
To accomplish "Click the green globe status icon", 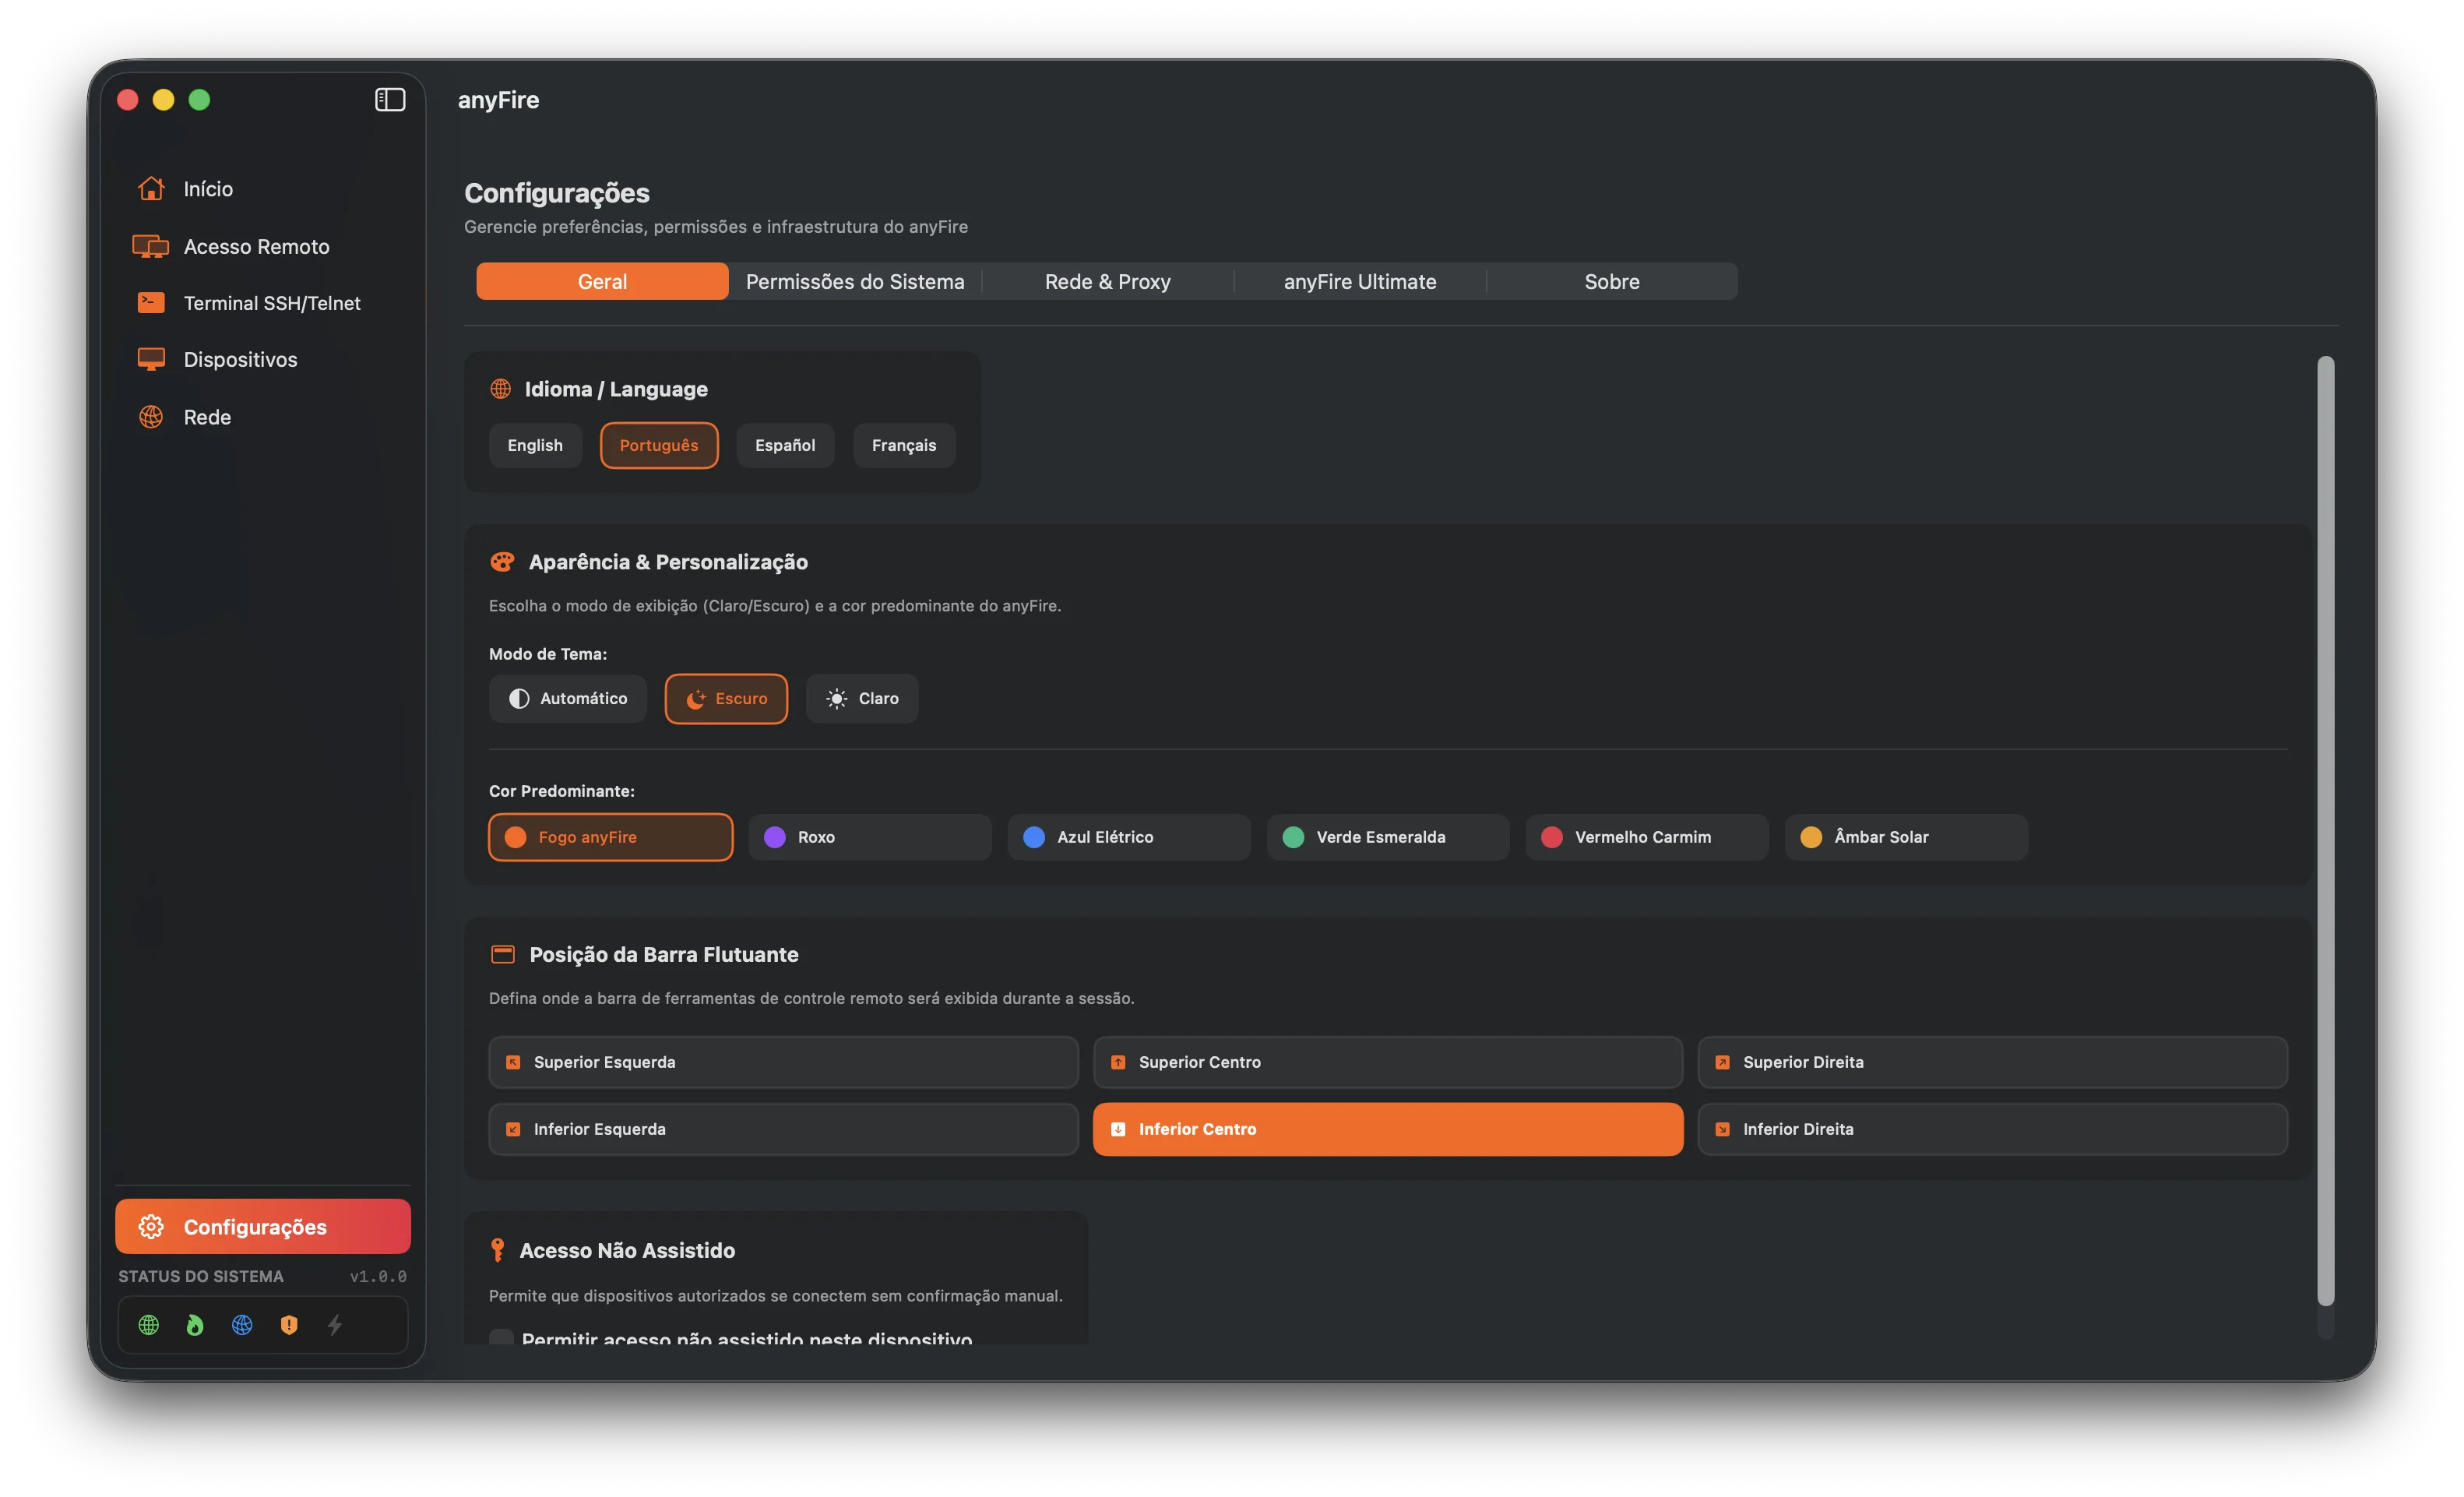I will click(x=149, y=1325).
